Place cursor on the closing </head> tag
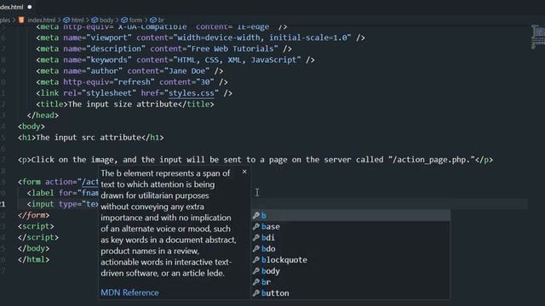Image resolution: width=545 pixels, height=306 pixels. click(x=43, y=116)
